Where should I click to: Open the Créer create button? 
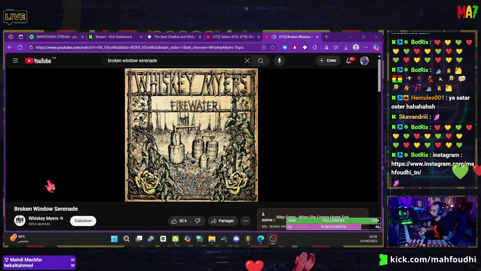328,61
